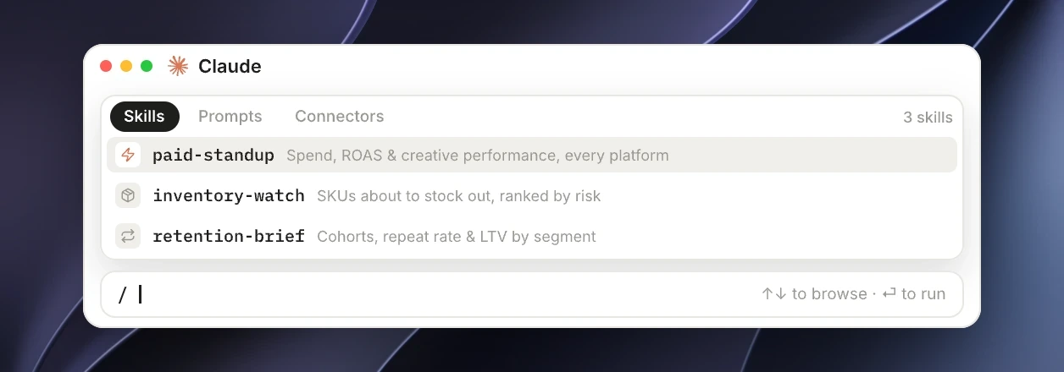The image size is (1064, 372).
Task: Switch to the Connectors tab
Action: click(340, 117)
